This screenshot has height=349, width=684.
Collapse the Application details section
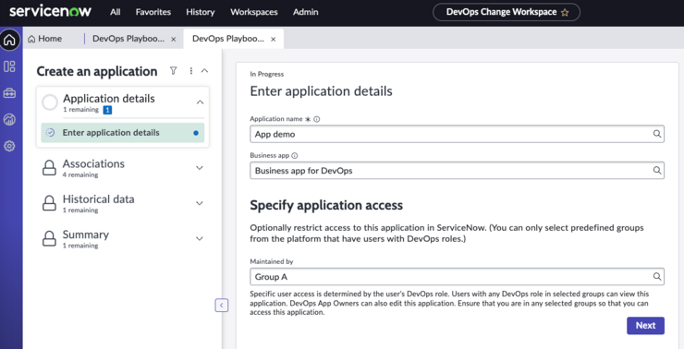200,102
